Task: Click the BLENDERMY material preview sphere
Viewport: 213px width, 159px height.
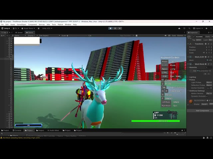Action: click(x=191, y=102)
